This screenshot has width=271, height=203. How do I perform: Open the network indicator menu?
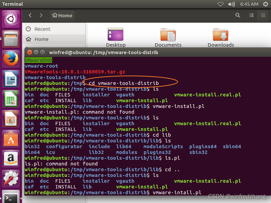click(x=221, y=4)
